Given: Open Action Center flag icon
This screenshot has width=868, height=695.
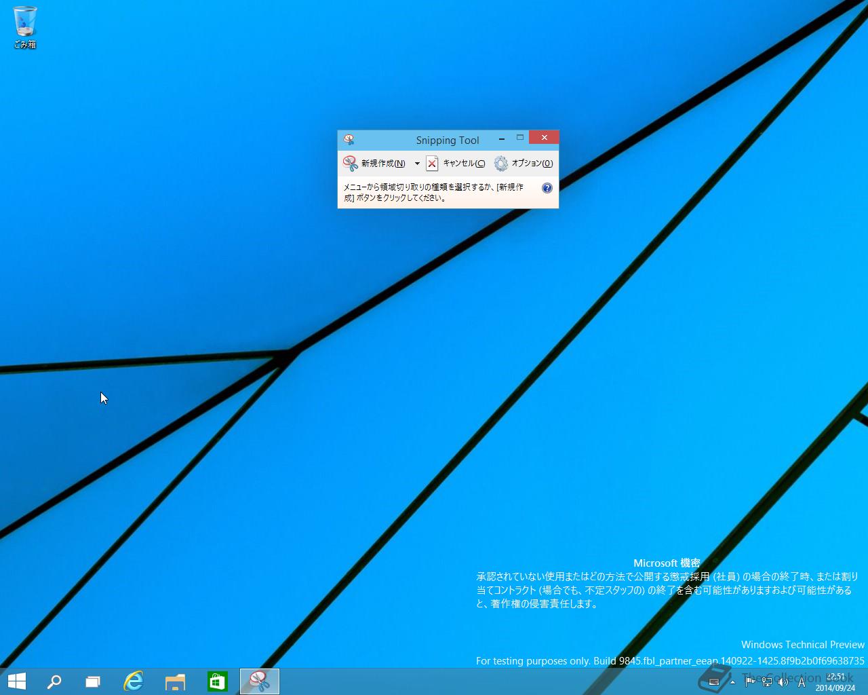Looking at the screenshot, I should coord(749,682).
